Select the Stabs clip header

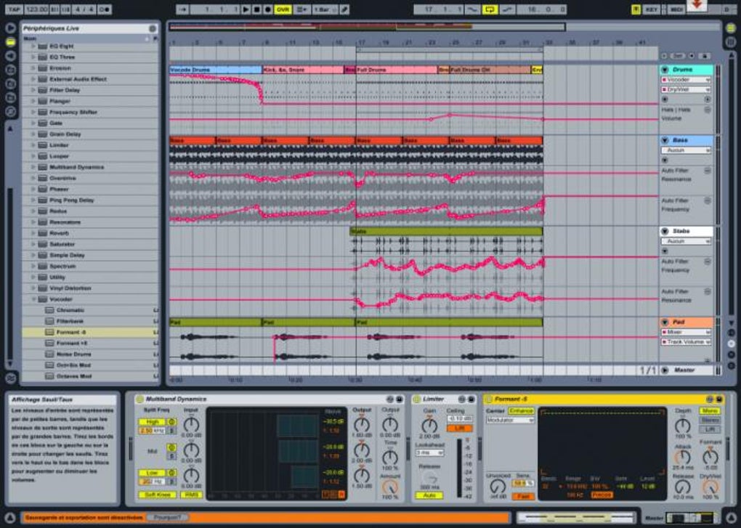click(x=446, y=232)
